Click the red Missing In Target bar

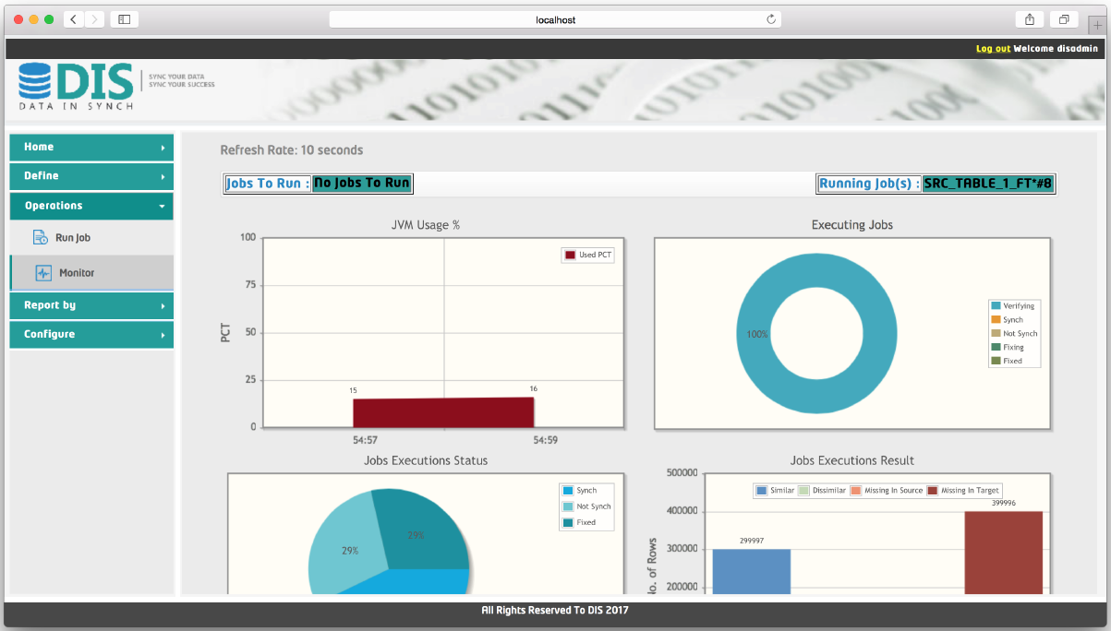tap(1003, 553)
